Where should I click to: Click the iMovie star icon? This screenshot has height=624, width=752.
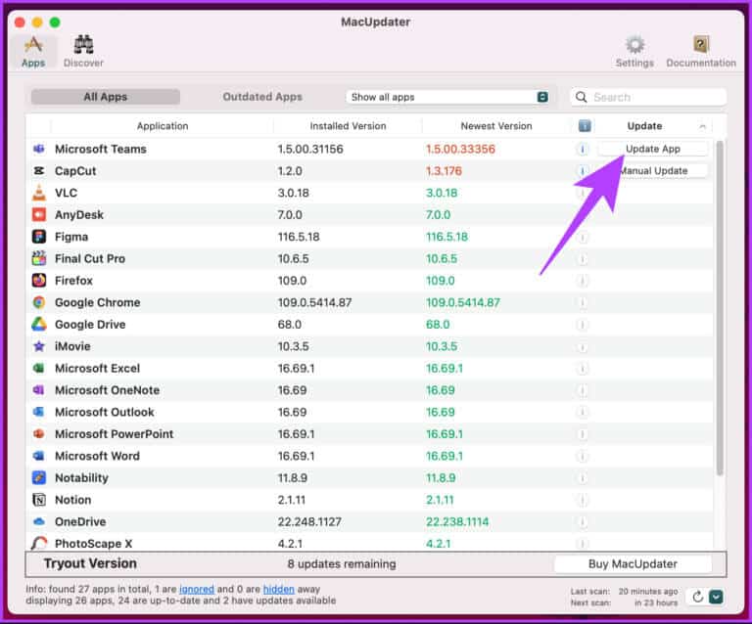pos(39,346)
